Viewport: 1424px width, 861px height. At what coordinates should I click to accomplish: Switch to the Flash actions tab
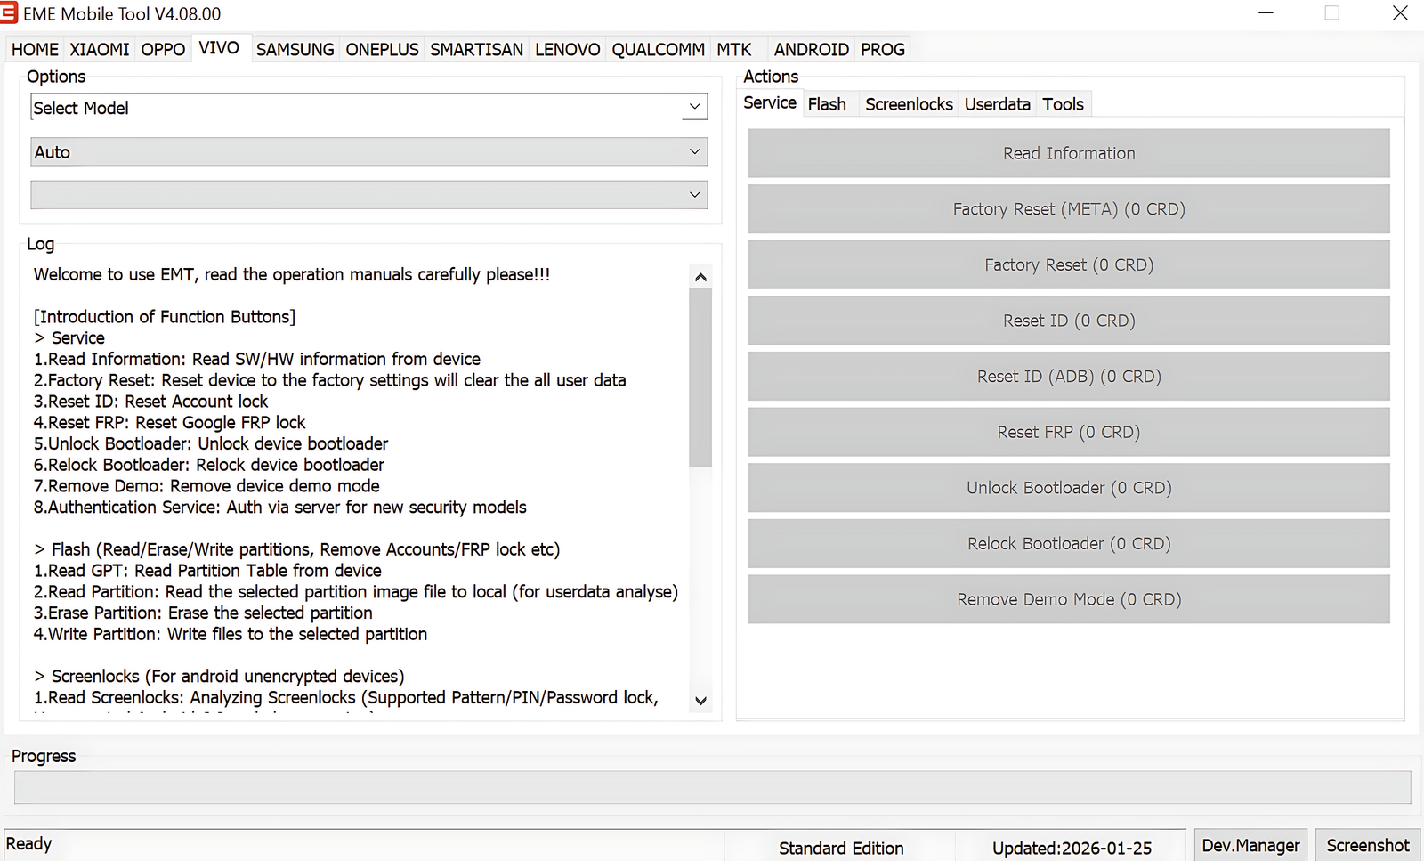tap(827, 103)
